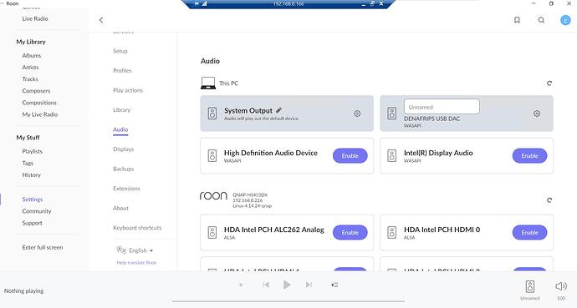Open the user profile avatar
This screenshot has height=308, width=577.
pyautogui.click(x=565, y=21)
